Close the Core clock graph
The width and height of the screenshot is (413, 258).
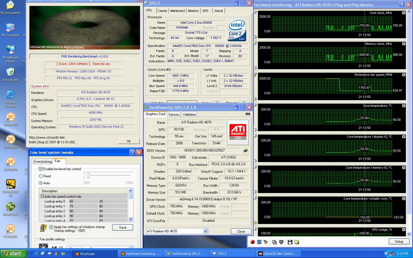pos(404,12)
